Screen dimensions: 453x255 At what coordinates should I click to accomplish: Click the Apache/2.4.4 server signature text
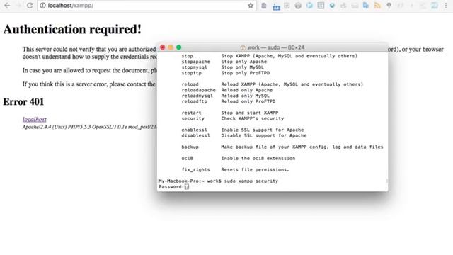click(x=90, y=127)
